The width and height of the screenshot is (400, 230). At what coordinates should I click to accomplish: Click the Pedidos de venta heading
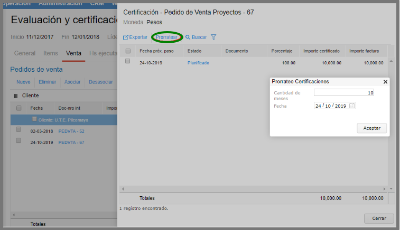coord(36,70)
